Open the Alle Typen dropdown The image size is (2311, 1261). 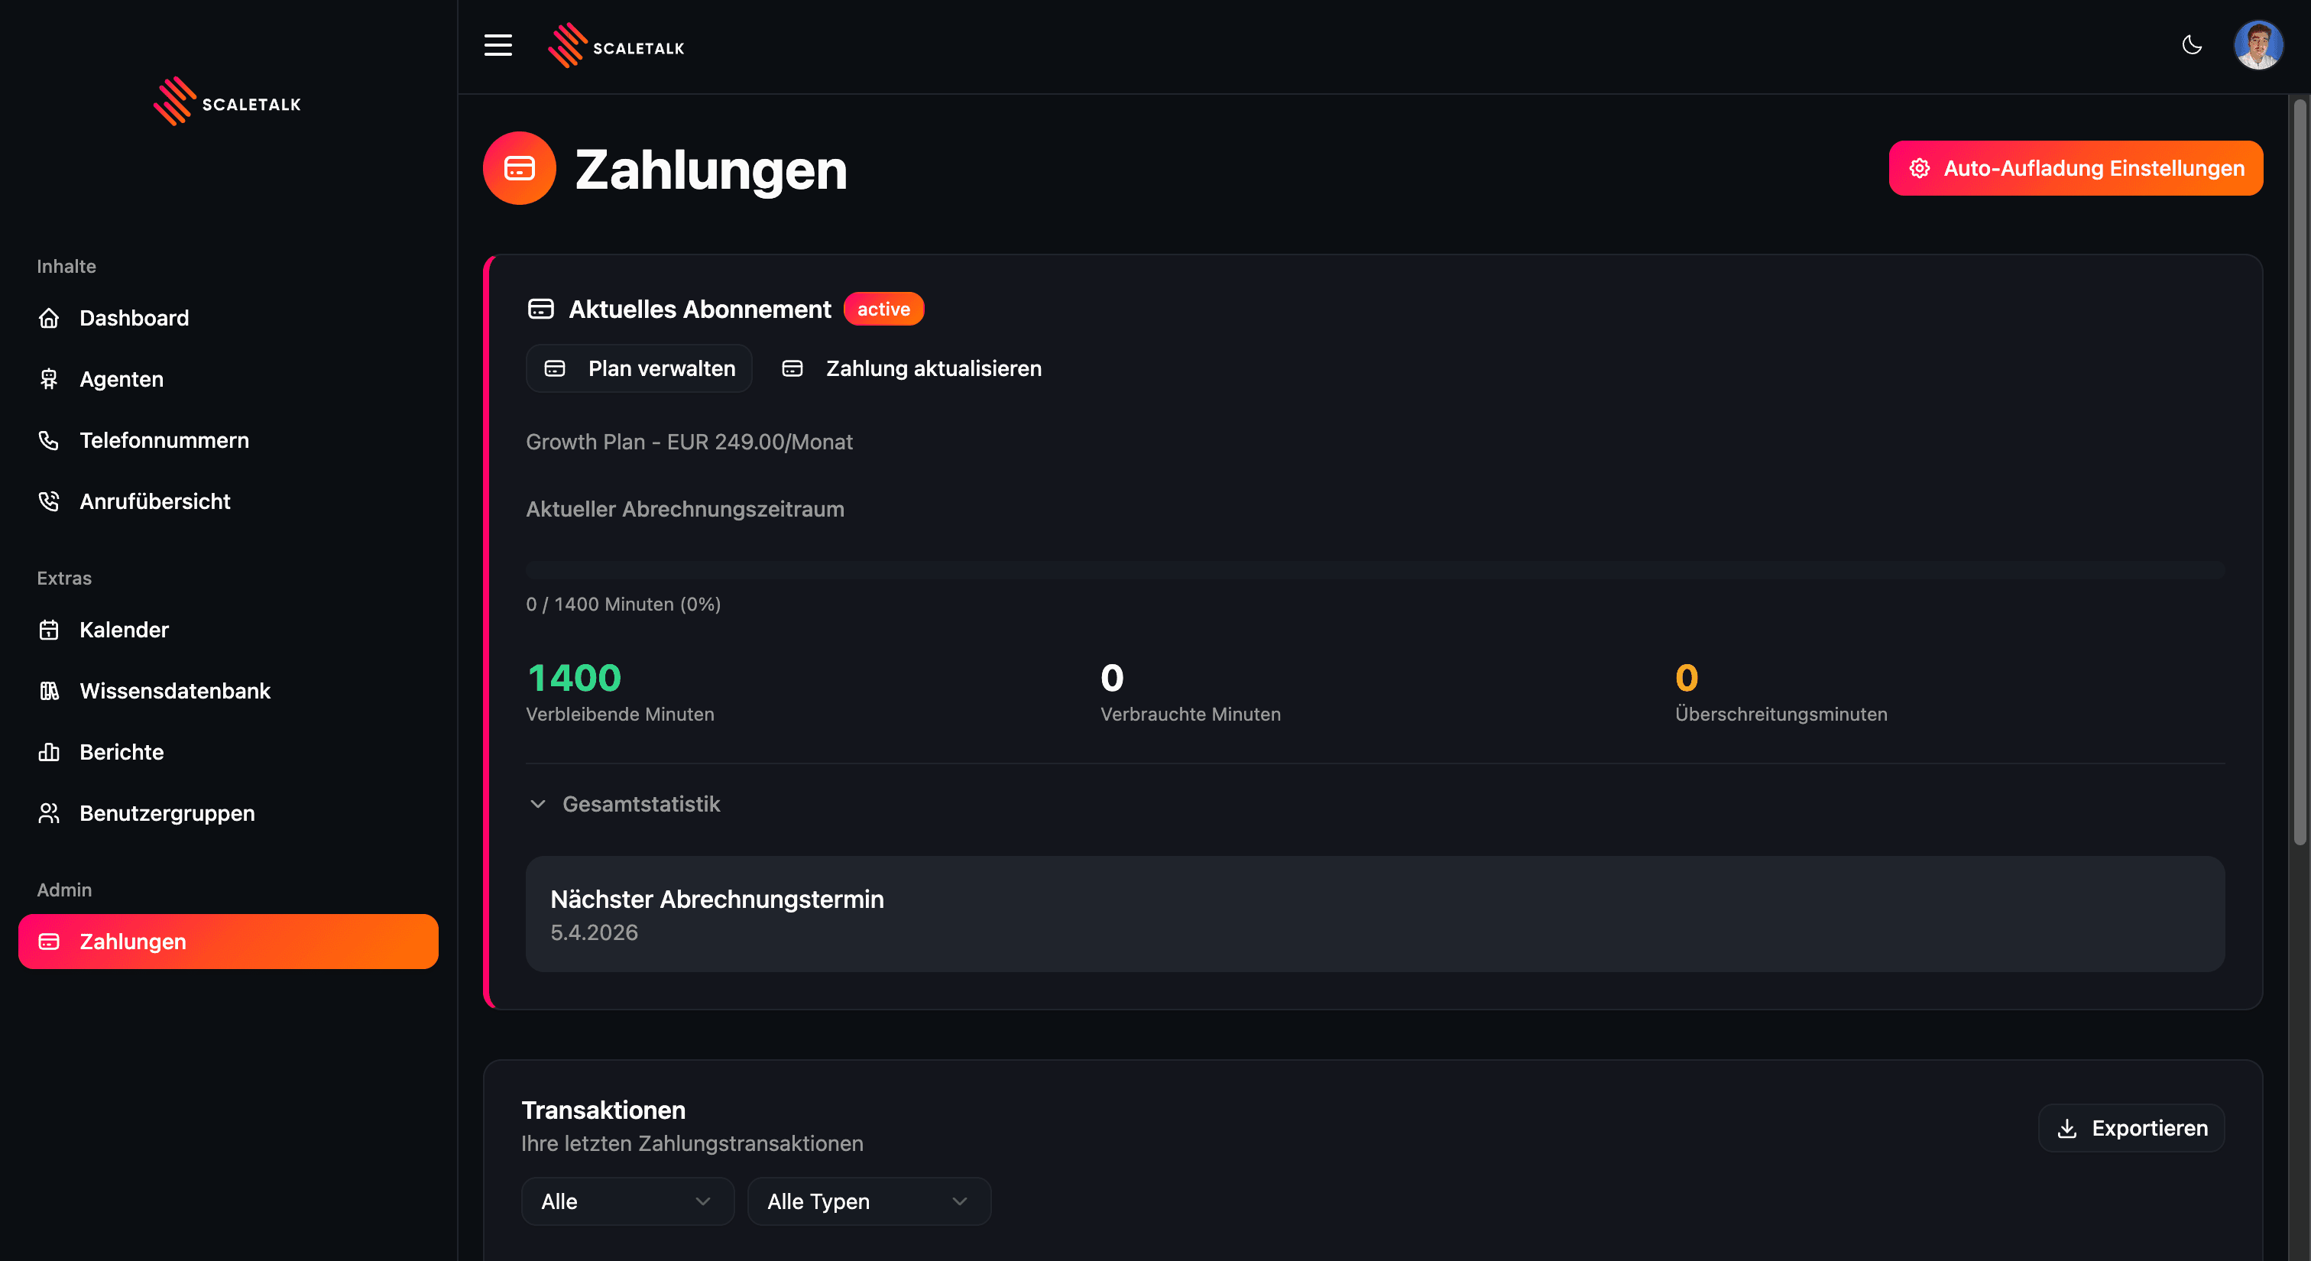(x=867, y=1201)
